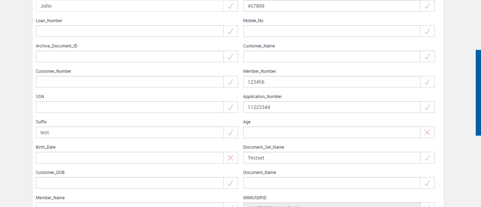481x207 pixels.
Task: Click red X icon beside Age field
Action: [x=427, y=132]
